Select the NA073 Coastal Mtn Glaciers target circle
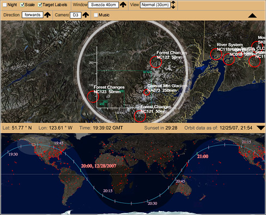 [x=147, y=92]
